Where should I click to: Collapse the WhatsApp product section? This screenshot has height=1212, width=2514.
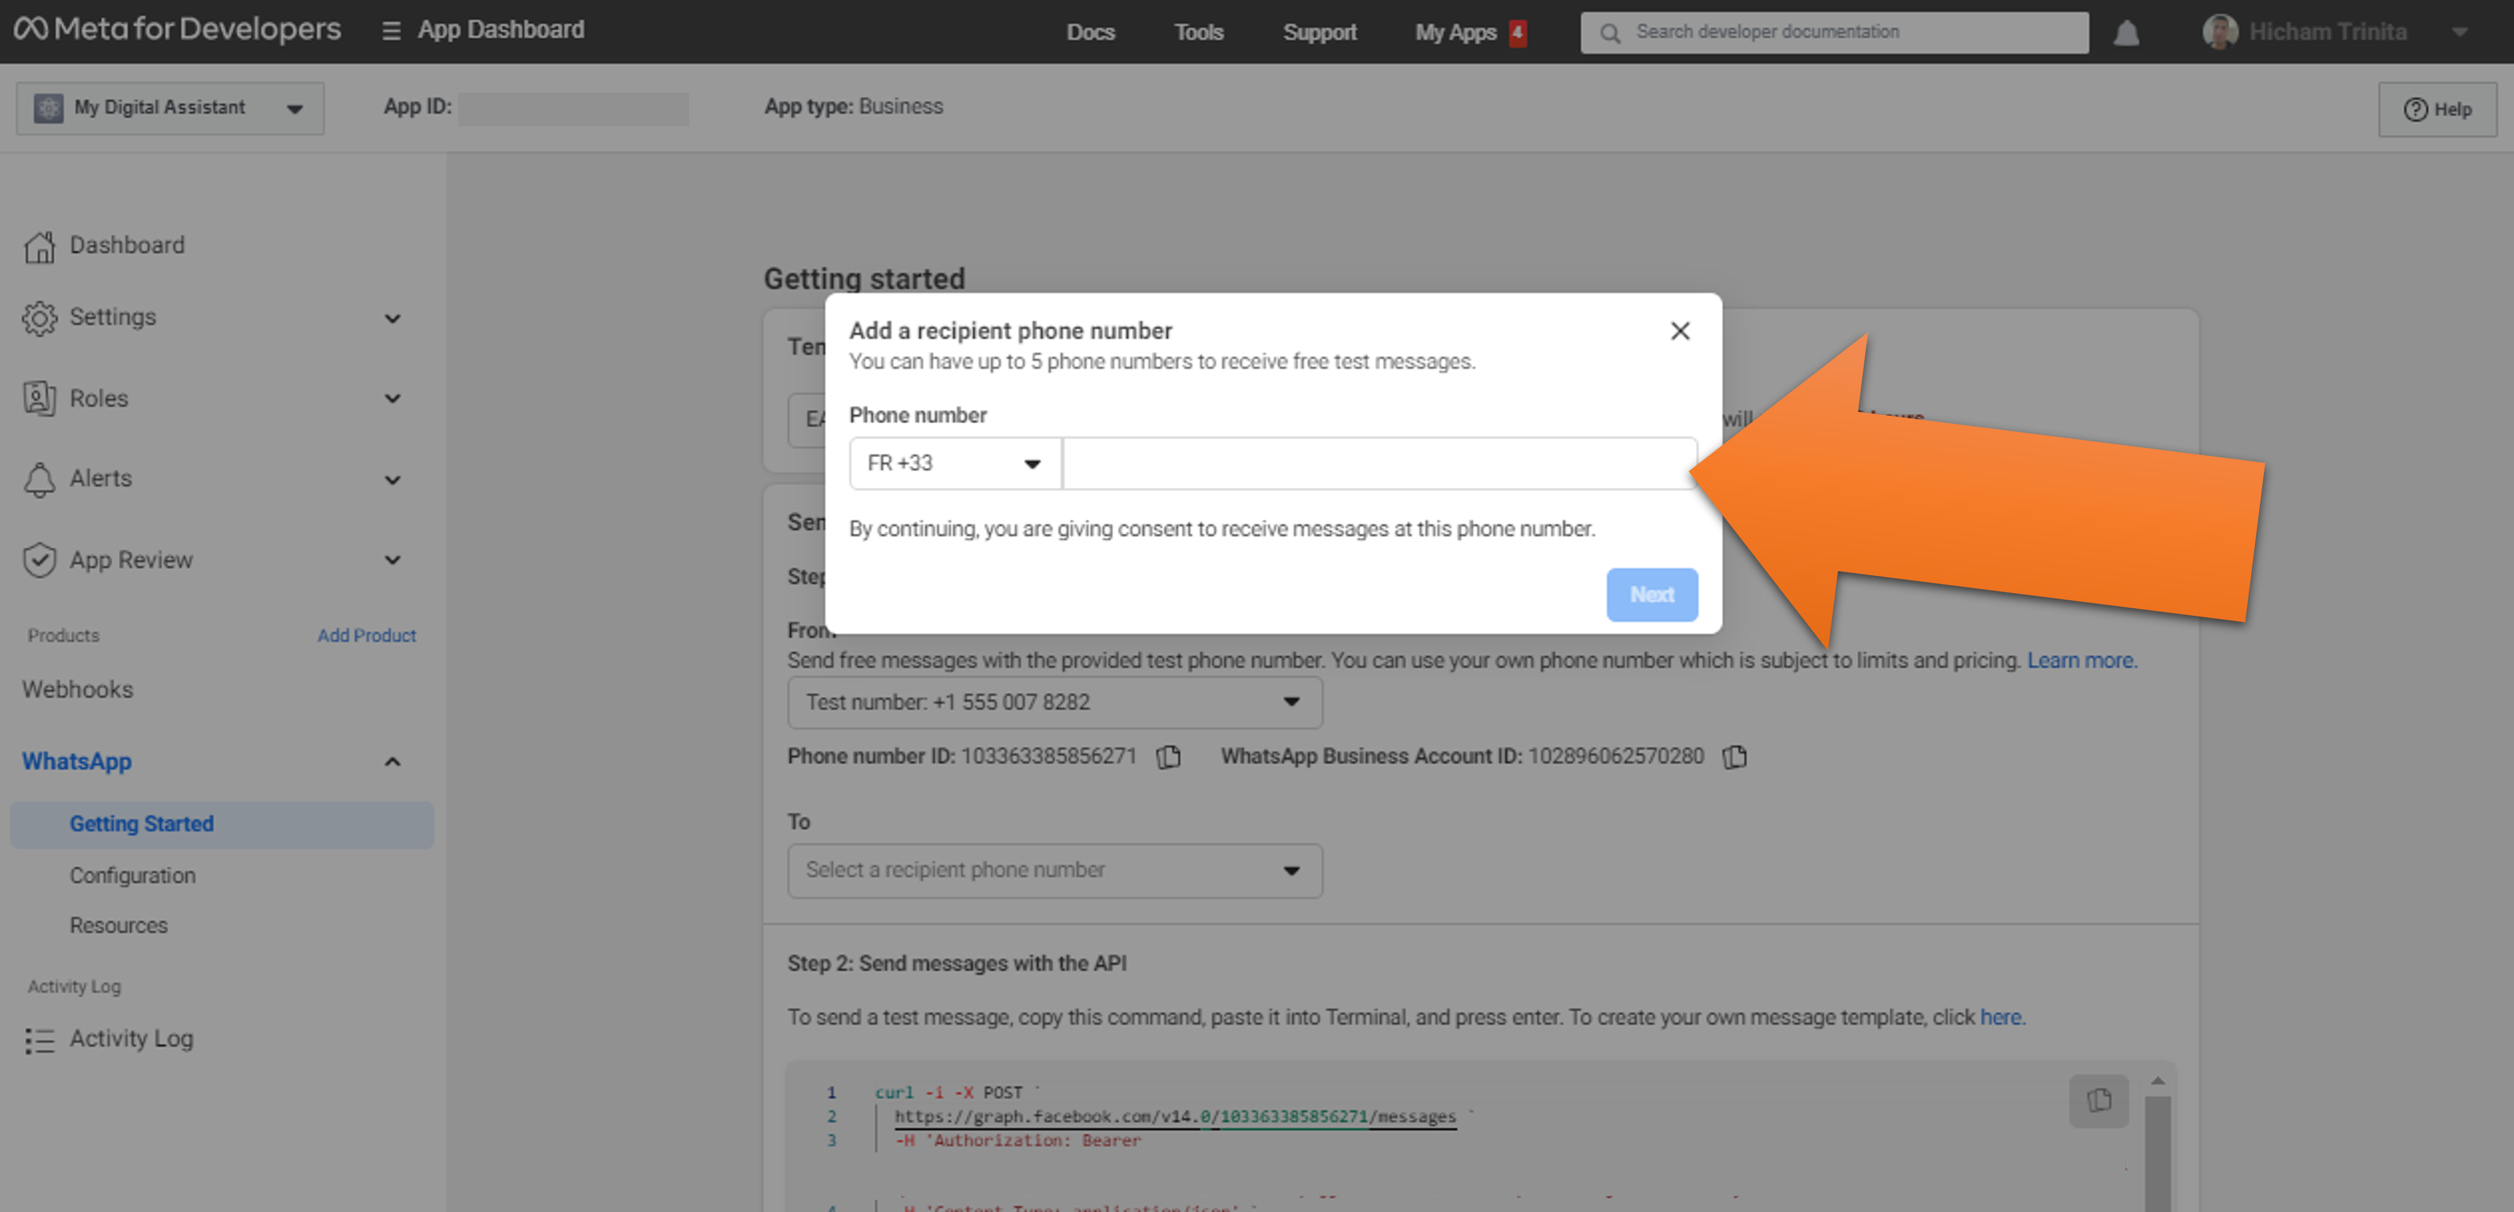(392, 762)
